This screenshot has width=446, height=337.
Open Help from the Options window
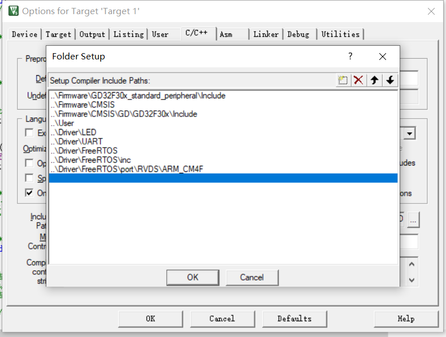tap(406, 318)
